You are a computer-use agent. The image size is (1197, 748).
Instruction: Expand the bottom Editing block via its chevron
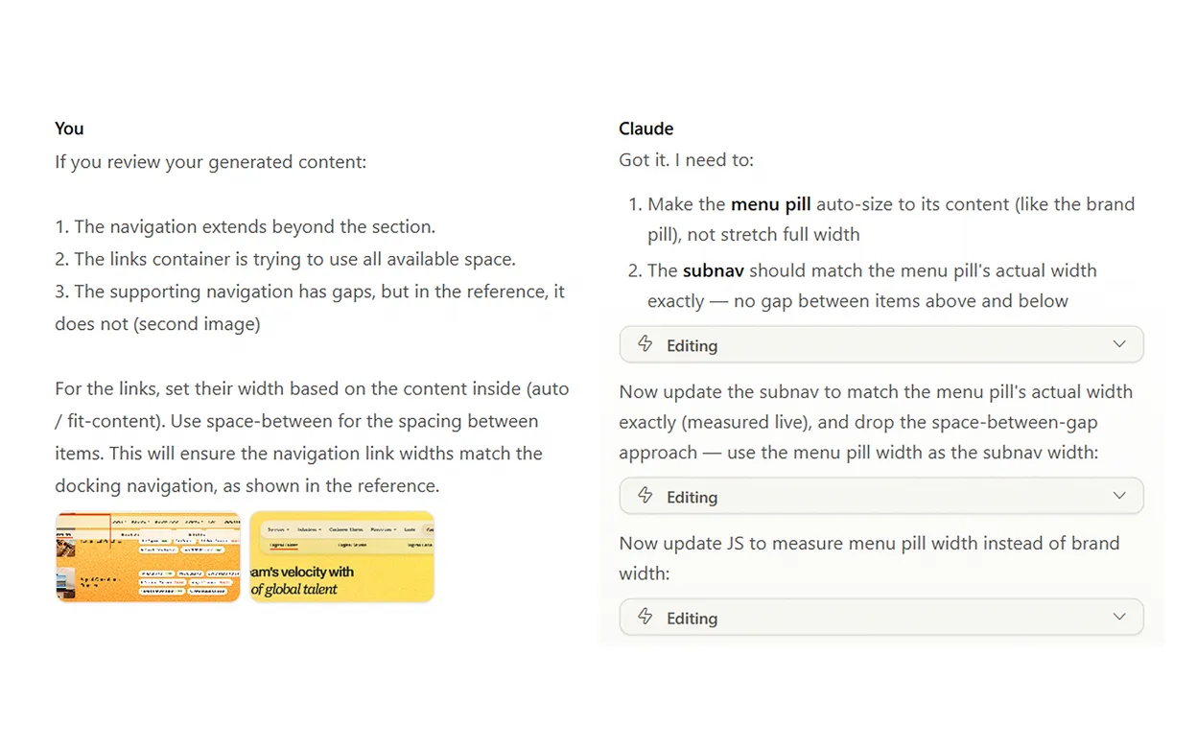pyautogui.click(x=1118, y=617)
